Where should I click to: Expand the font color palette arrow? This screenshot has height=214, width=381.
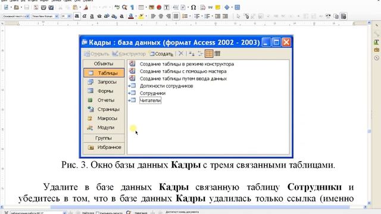click(136, 16)
